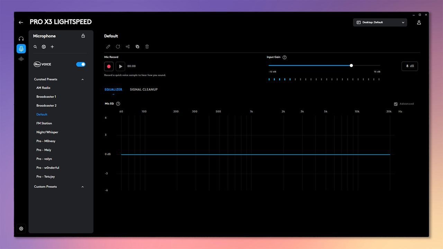Select the Pro - M0nesy preset
443x249 pixels.
pos(46,141)
